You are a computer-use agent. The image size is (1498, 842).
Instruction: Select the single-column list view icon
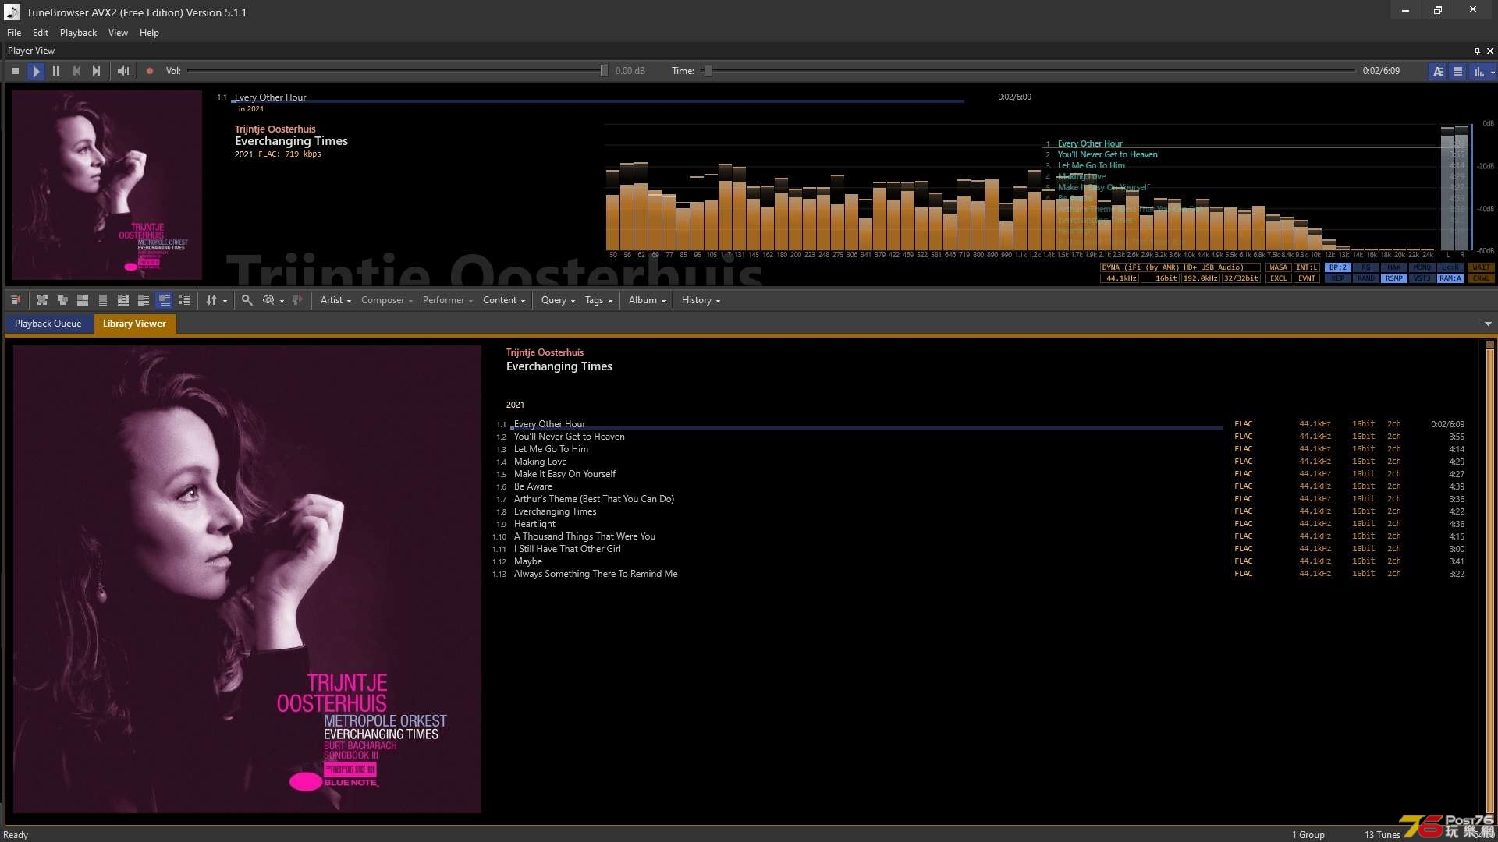(x=103, y=300)
